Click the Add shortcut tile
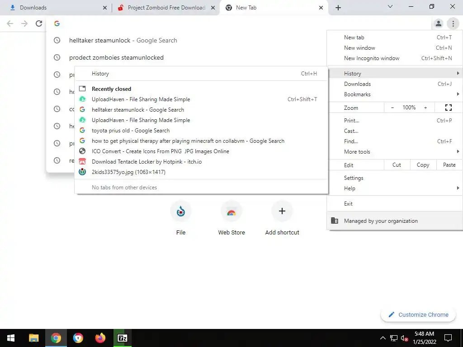Image resolution: width=463 pixels, height=347 pixels. pyautogui.click(x=282, y=218)
